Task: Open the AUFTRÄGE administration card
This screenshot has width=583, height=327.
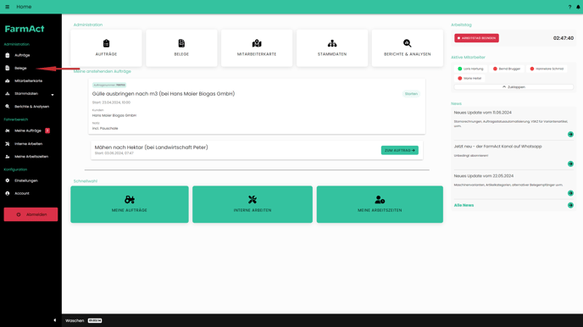Action: coord(106,48)
